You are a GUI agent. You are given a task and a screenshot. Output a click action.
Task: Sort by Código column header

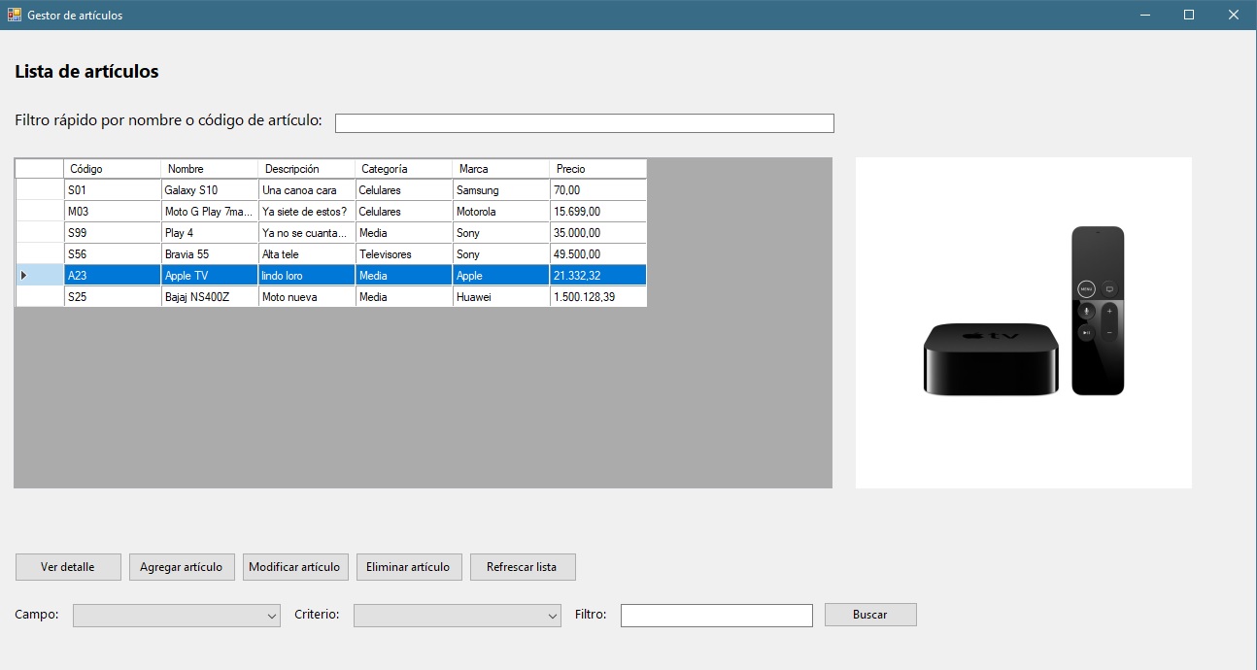(113, 169)
